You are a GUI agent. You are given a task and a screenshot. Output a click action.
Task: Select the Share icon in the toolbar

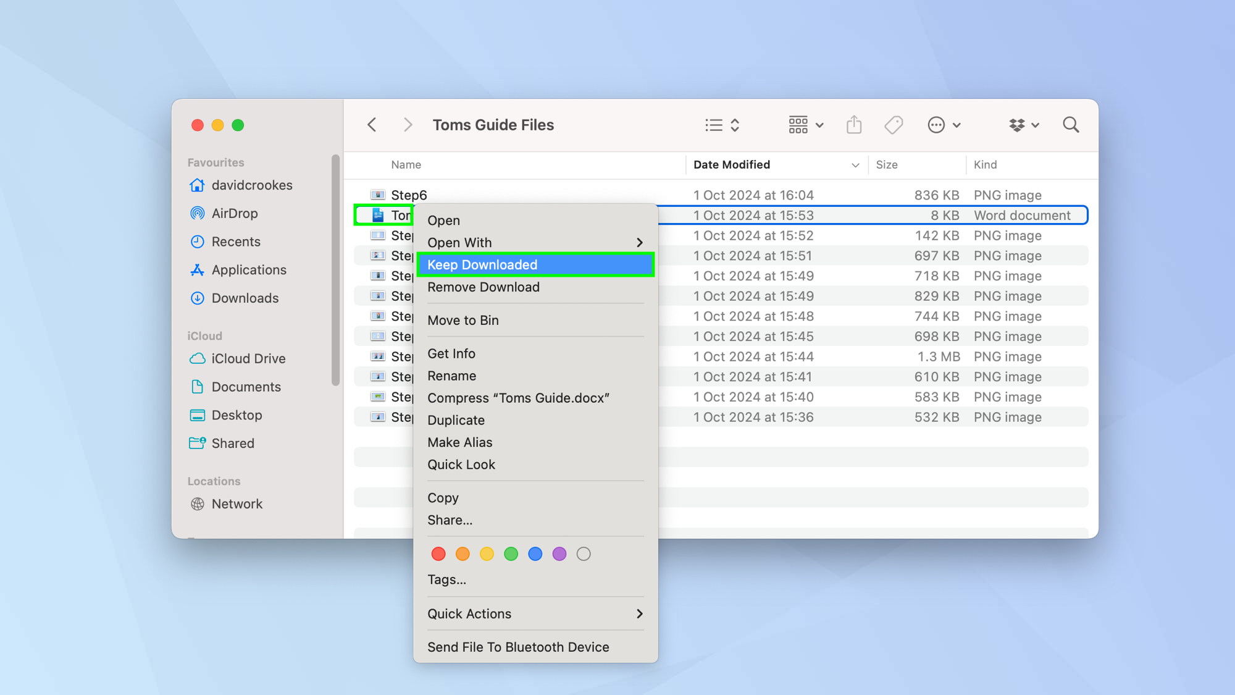click(x=854, y=125)
